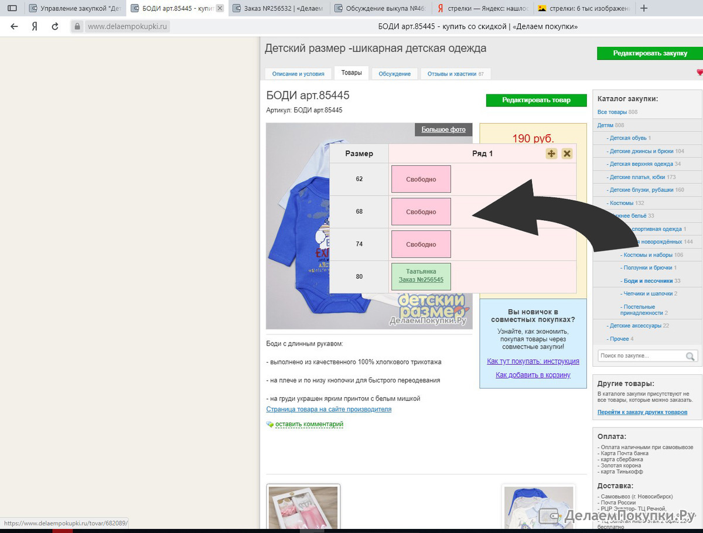
Task: Open the Костюмы category with 132 items
Action: [x=622, y=203]
